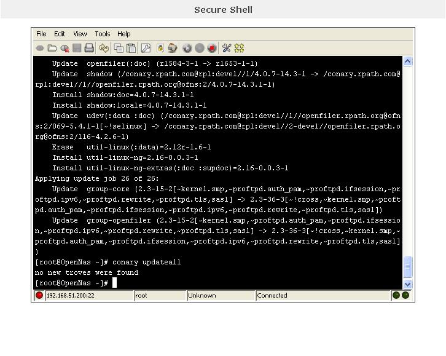This screenshot has height=356, width=446.
Task: Click the 'Update group-openfiler' line
Action: pyautogui.click(x=217, y=236)
